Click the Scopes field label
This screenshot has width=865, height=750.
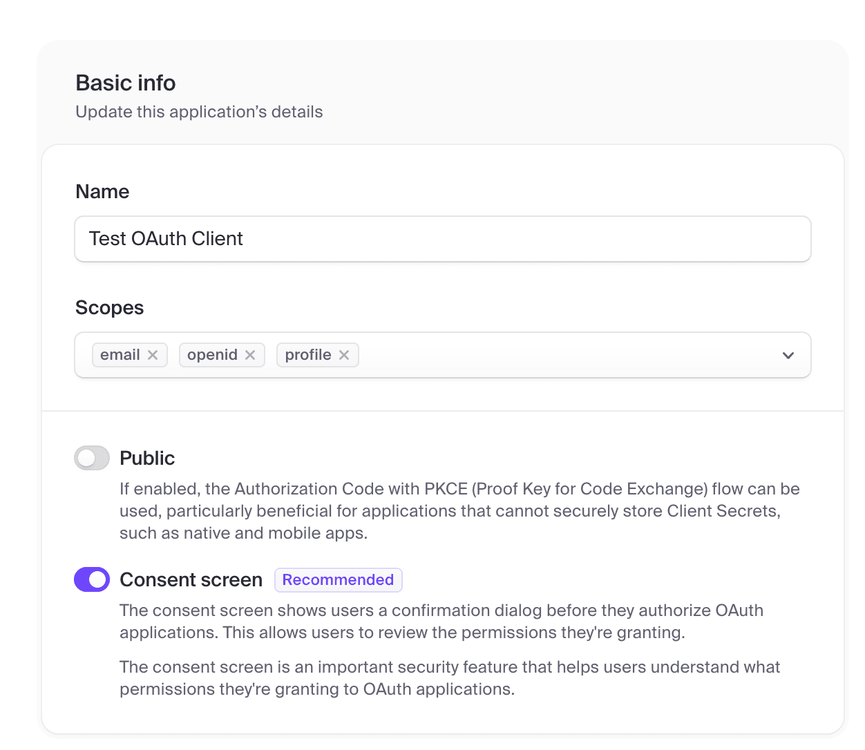pyautogui.click(x=110, y=307)
